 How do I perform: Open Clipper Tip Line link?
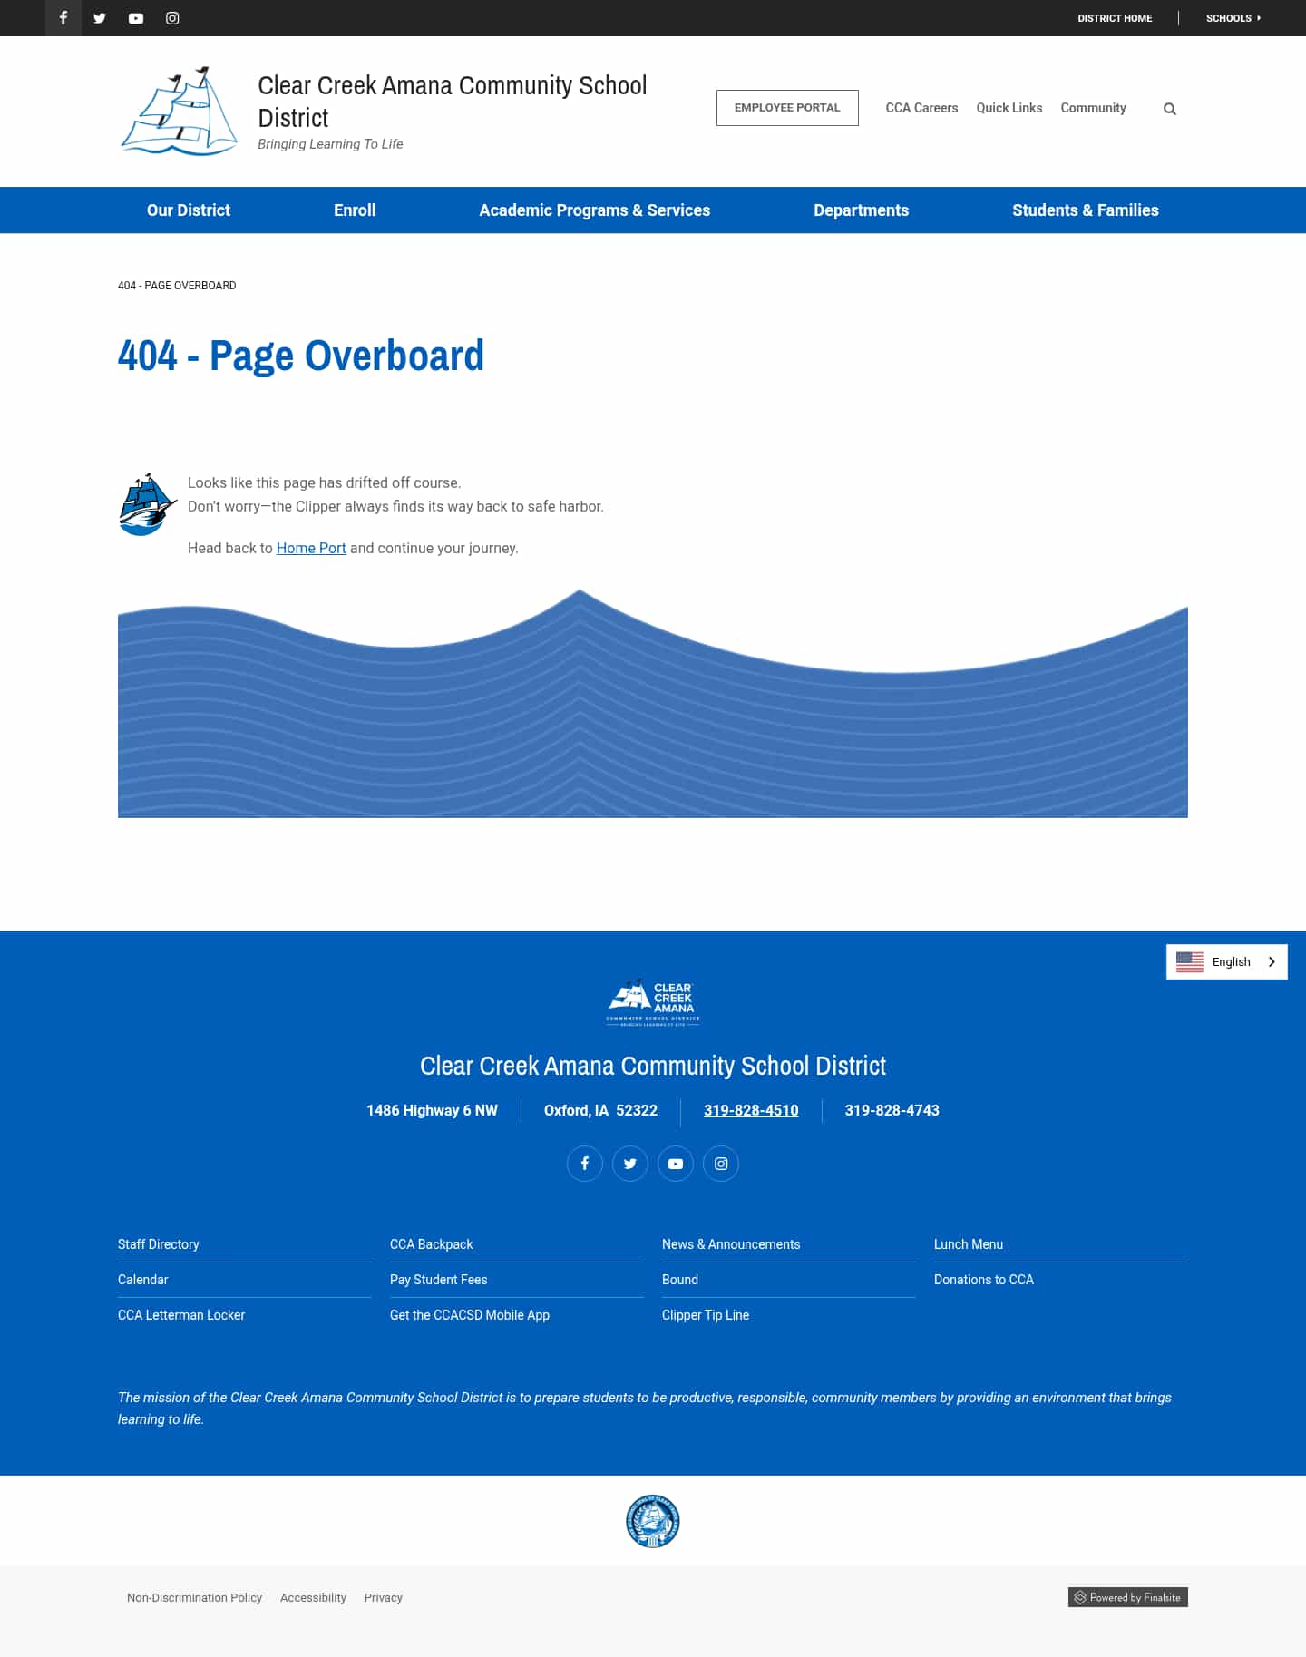706,1315
